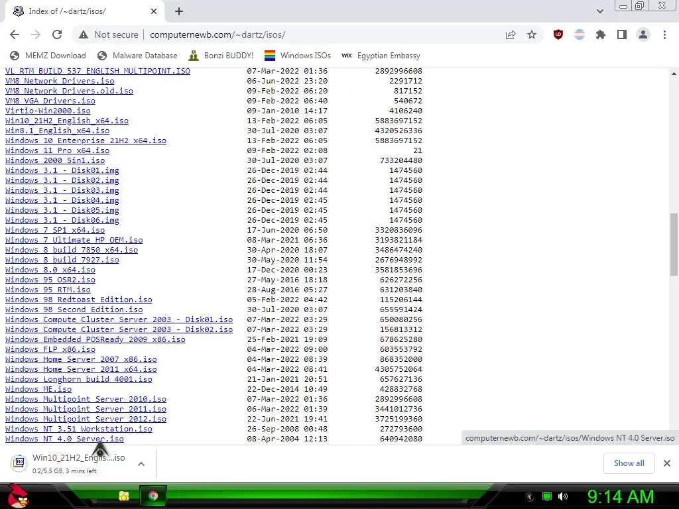Open Windows 3.1 - Disk01.img link

coord(62,170)
